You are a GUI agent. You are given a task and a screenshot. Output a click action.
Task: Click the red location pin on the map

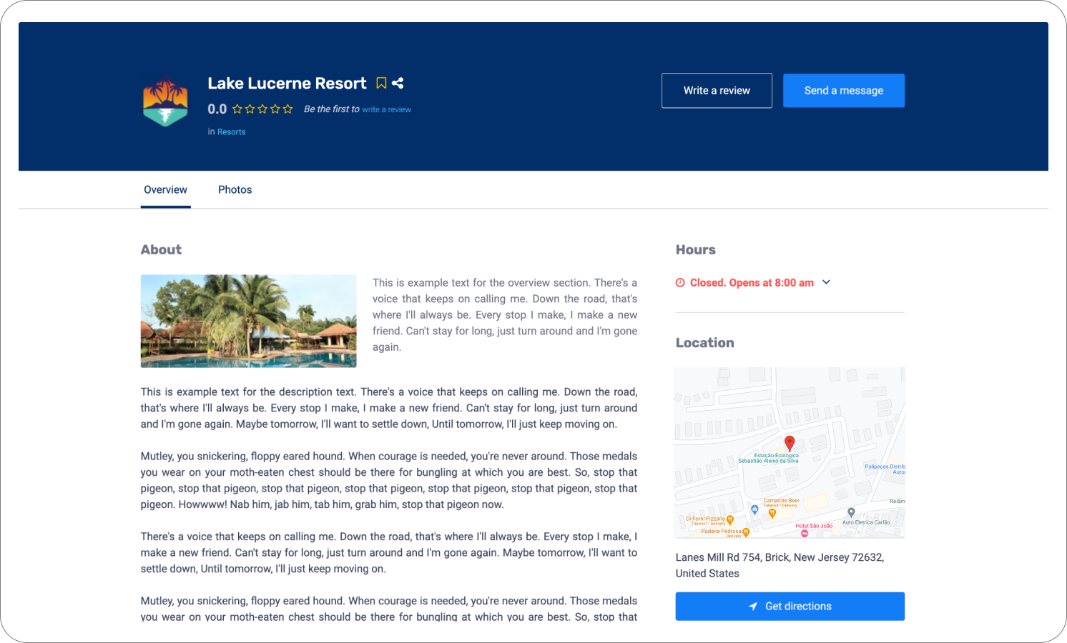click(790, 443)
